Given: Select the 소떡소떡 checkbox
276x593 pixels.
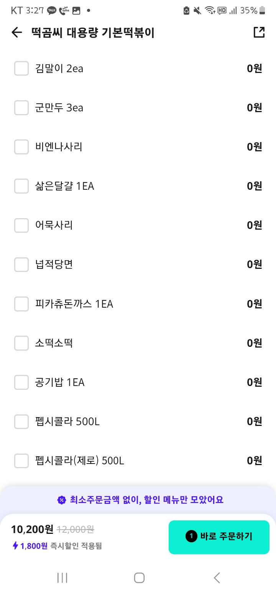Looking at the screenshot, I should coord(21,343).
